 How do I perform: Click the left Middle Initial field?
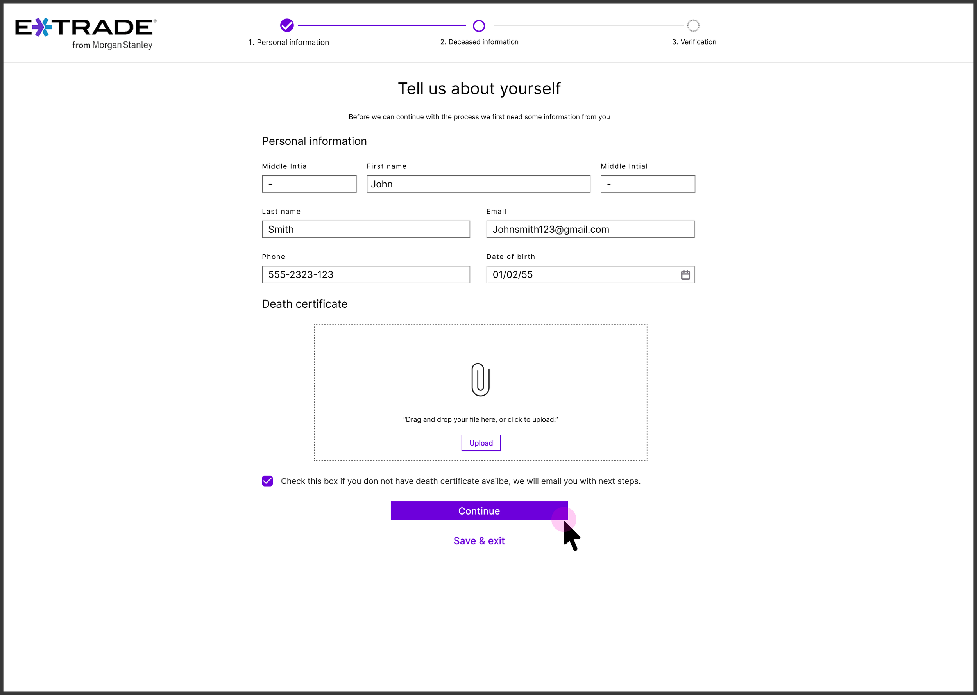pyautogui.click(x=309, y=184)
